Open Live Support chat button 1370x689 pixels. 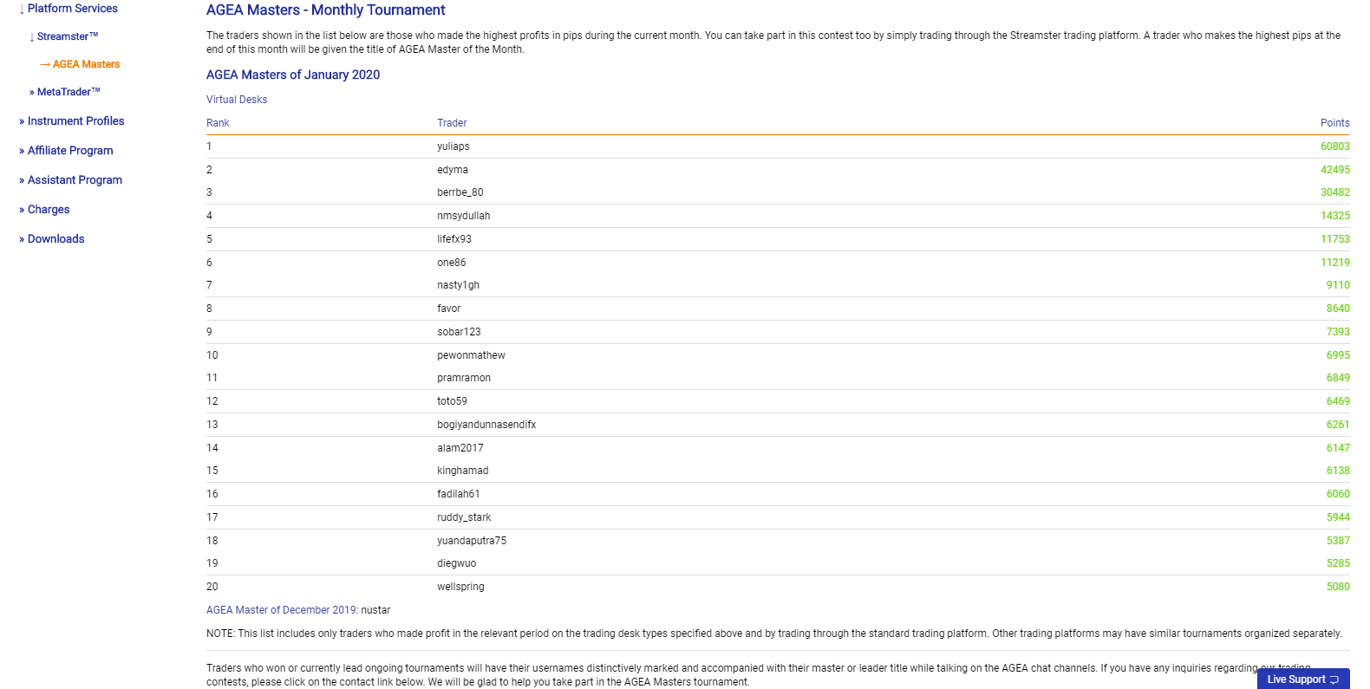pos(1302,679)
